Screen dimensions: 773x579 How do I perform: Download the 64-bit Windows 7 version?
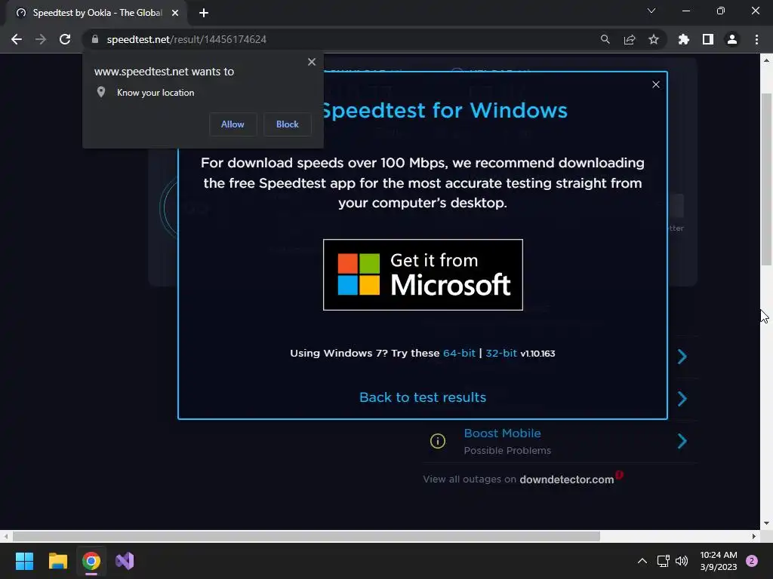[459, 353]
